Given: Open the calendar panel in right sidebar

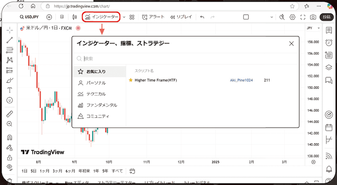Looking at the screenshot, I should pyautogui.click(x=329, y=127).
